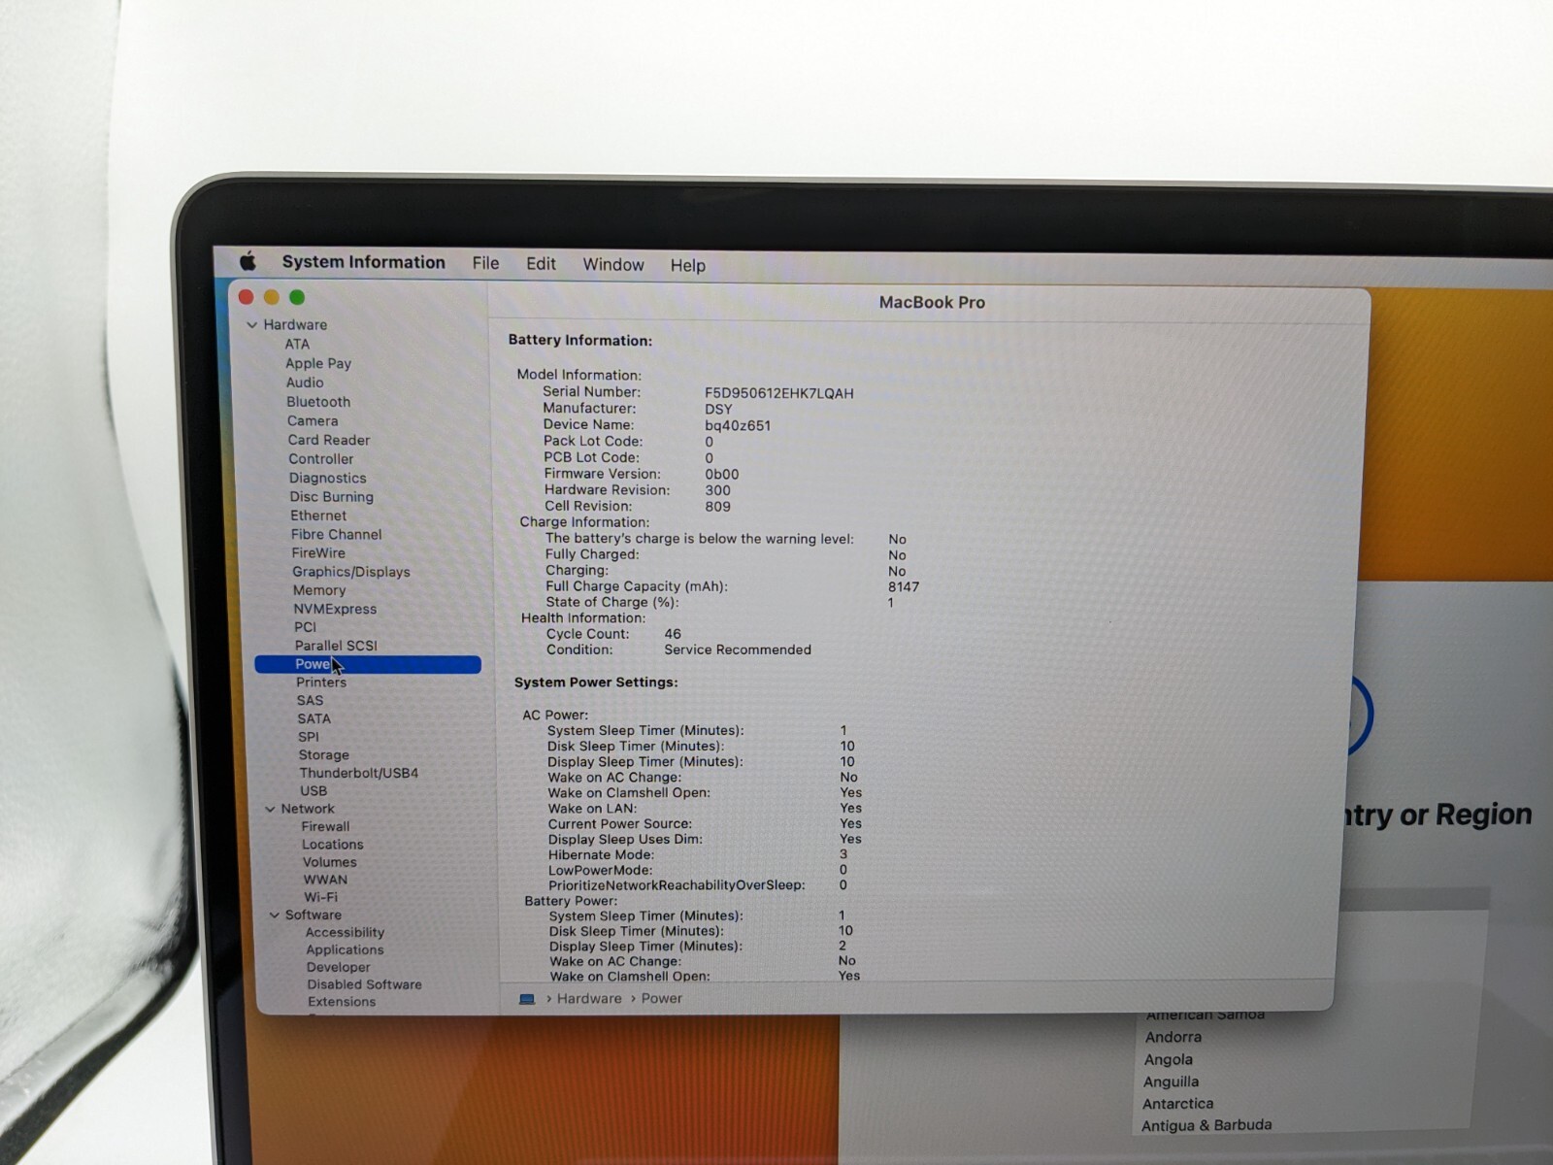Select Parallel SCSI in the sidebar
Image resolution: width=1553 pixels, height=1165 pixels.
pos(336,646)
